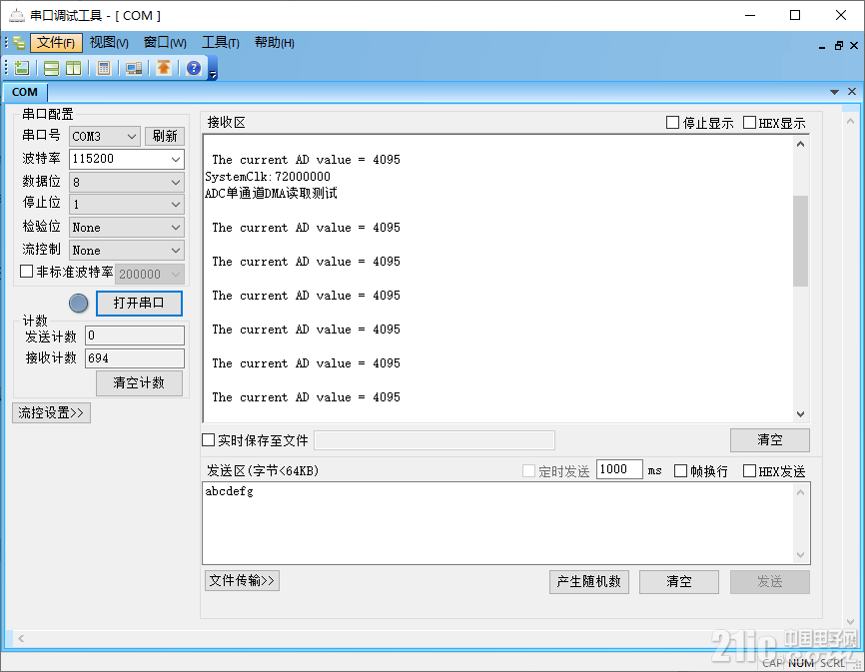
Task: Click the send text area with abcdefg
Action: click(x=497, y=522)
